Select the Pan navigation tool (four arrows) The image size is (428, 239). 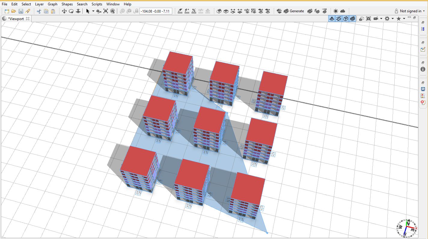[x=64, y=11]
